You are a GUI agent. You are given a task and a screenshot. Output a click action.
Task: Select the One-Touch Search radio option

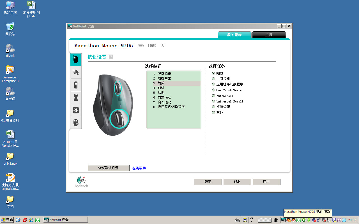click(x=213, y=90)
